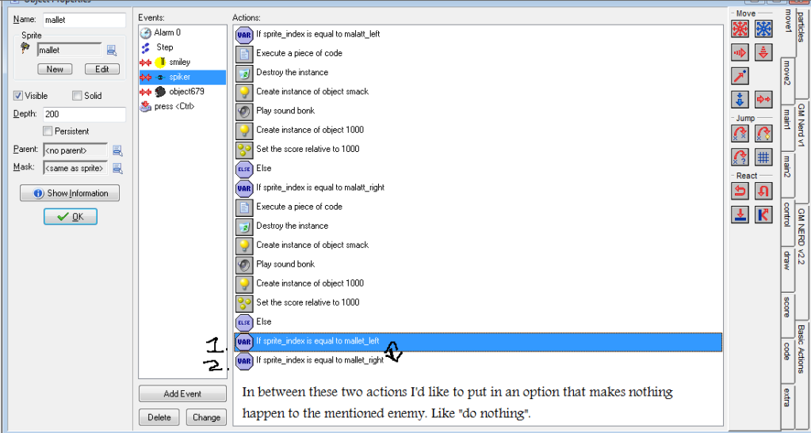Switch to the move2 actions tab
The height and width of the screenshot is (433, 811).
click(786, 81)
